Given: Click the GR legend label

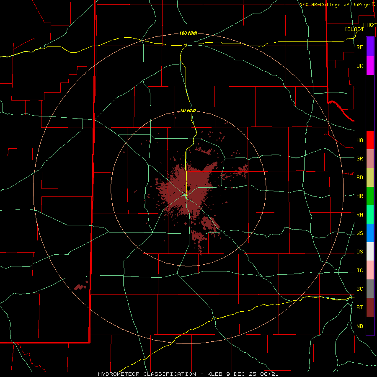Looking at the screenshot, I should click(x=359, y=159).
